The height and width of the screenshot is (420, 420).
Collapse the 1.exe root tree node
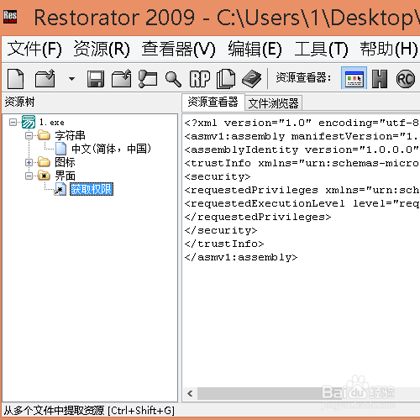[13, 123]
